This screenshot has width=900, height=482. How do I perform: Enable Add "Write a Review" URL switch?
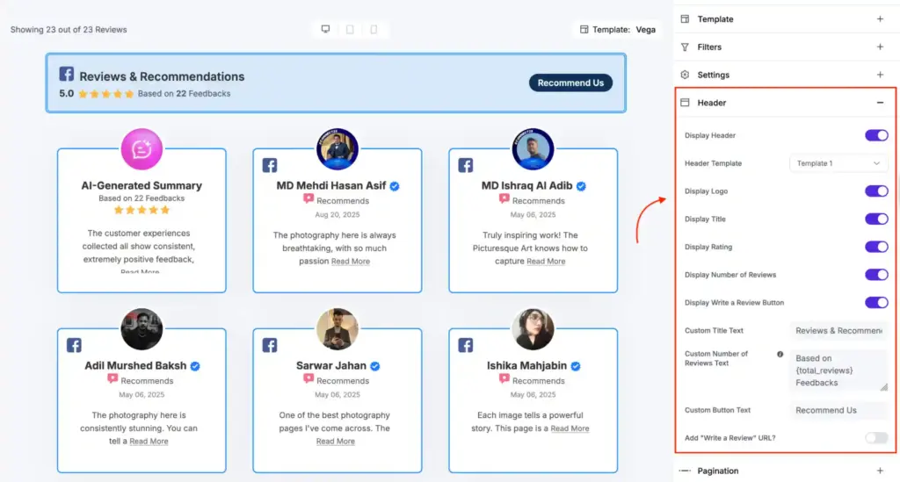[876, 438]
